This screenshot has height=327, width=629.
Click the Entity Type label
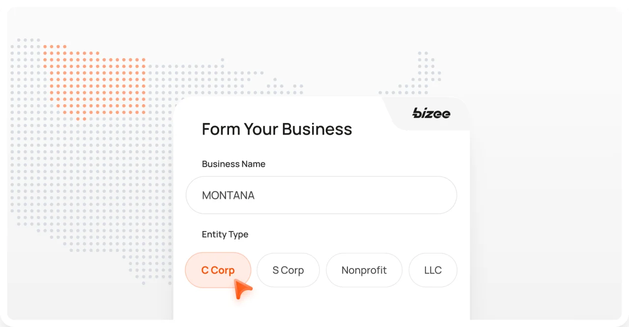pos(225,234)
